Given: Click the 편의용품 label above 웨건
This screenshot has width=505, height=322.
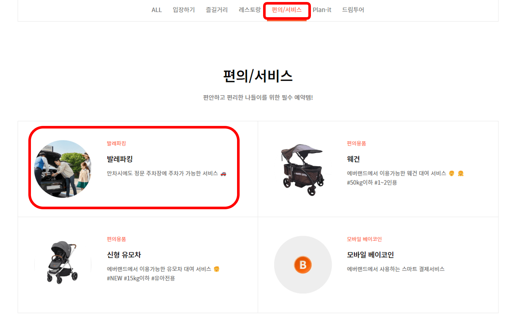Looking at the screenshot, I should (356, 143).
